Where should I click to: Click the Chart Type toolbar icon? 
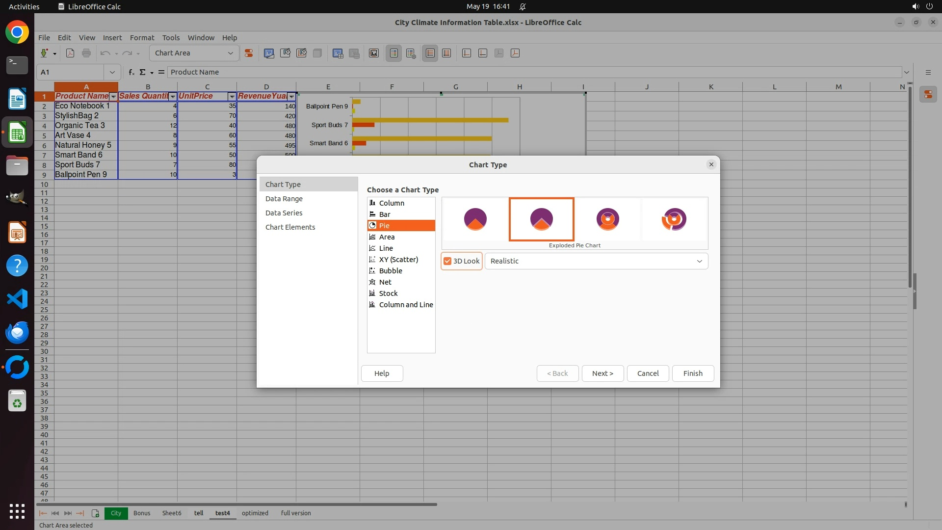tap(269, 53)
